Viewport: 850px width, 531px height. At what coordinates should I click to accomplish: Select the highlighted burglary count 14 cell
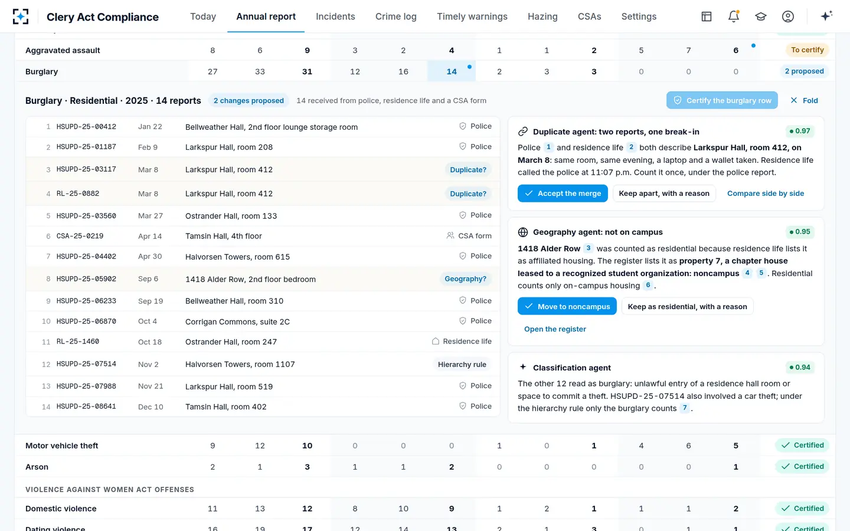click(x=451, y=71)
